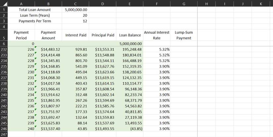Viewport: 273px width, 137px height.
Task: Select row 246 header
Action: tap(4, 129)
